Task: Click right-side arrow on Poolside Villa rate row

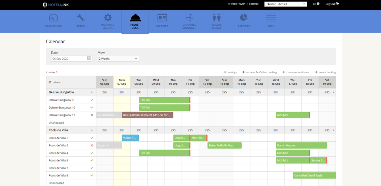Action: [333, 130]
